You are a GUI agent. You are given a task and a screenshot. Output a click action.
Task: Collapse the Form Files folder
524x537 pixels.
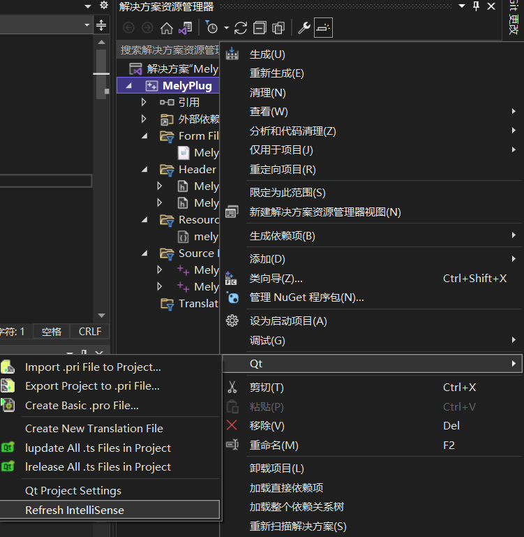(144, 136)
